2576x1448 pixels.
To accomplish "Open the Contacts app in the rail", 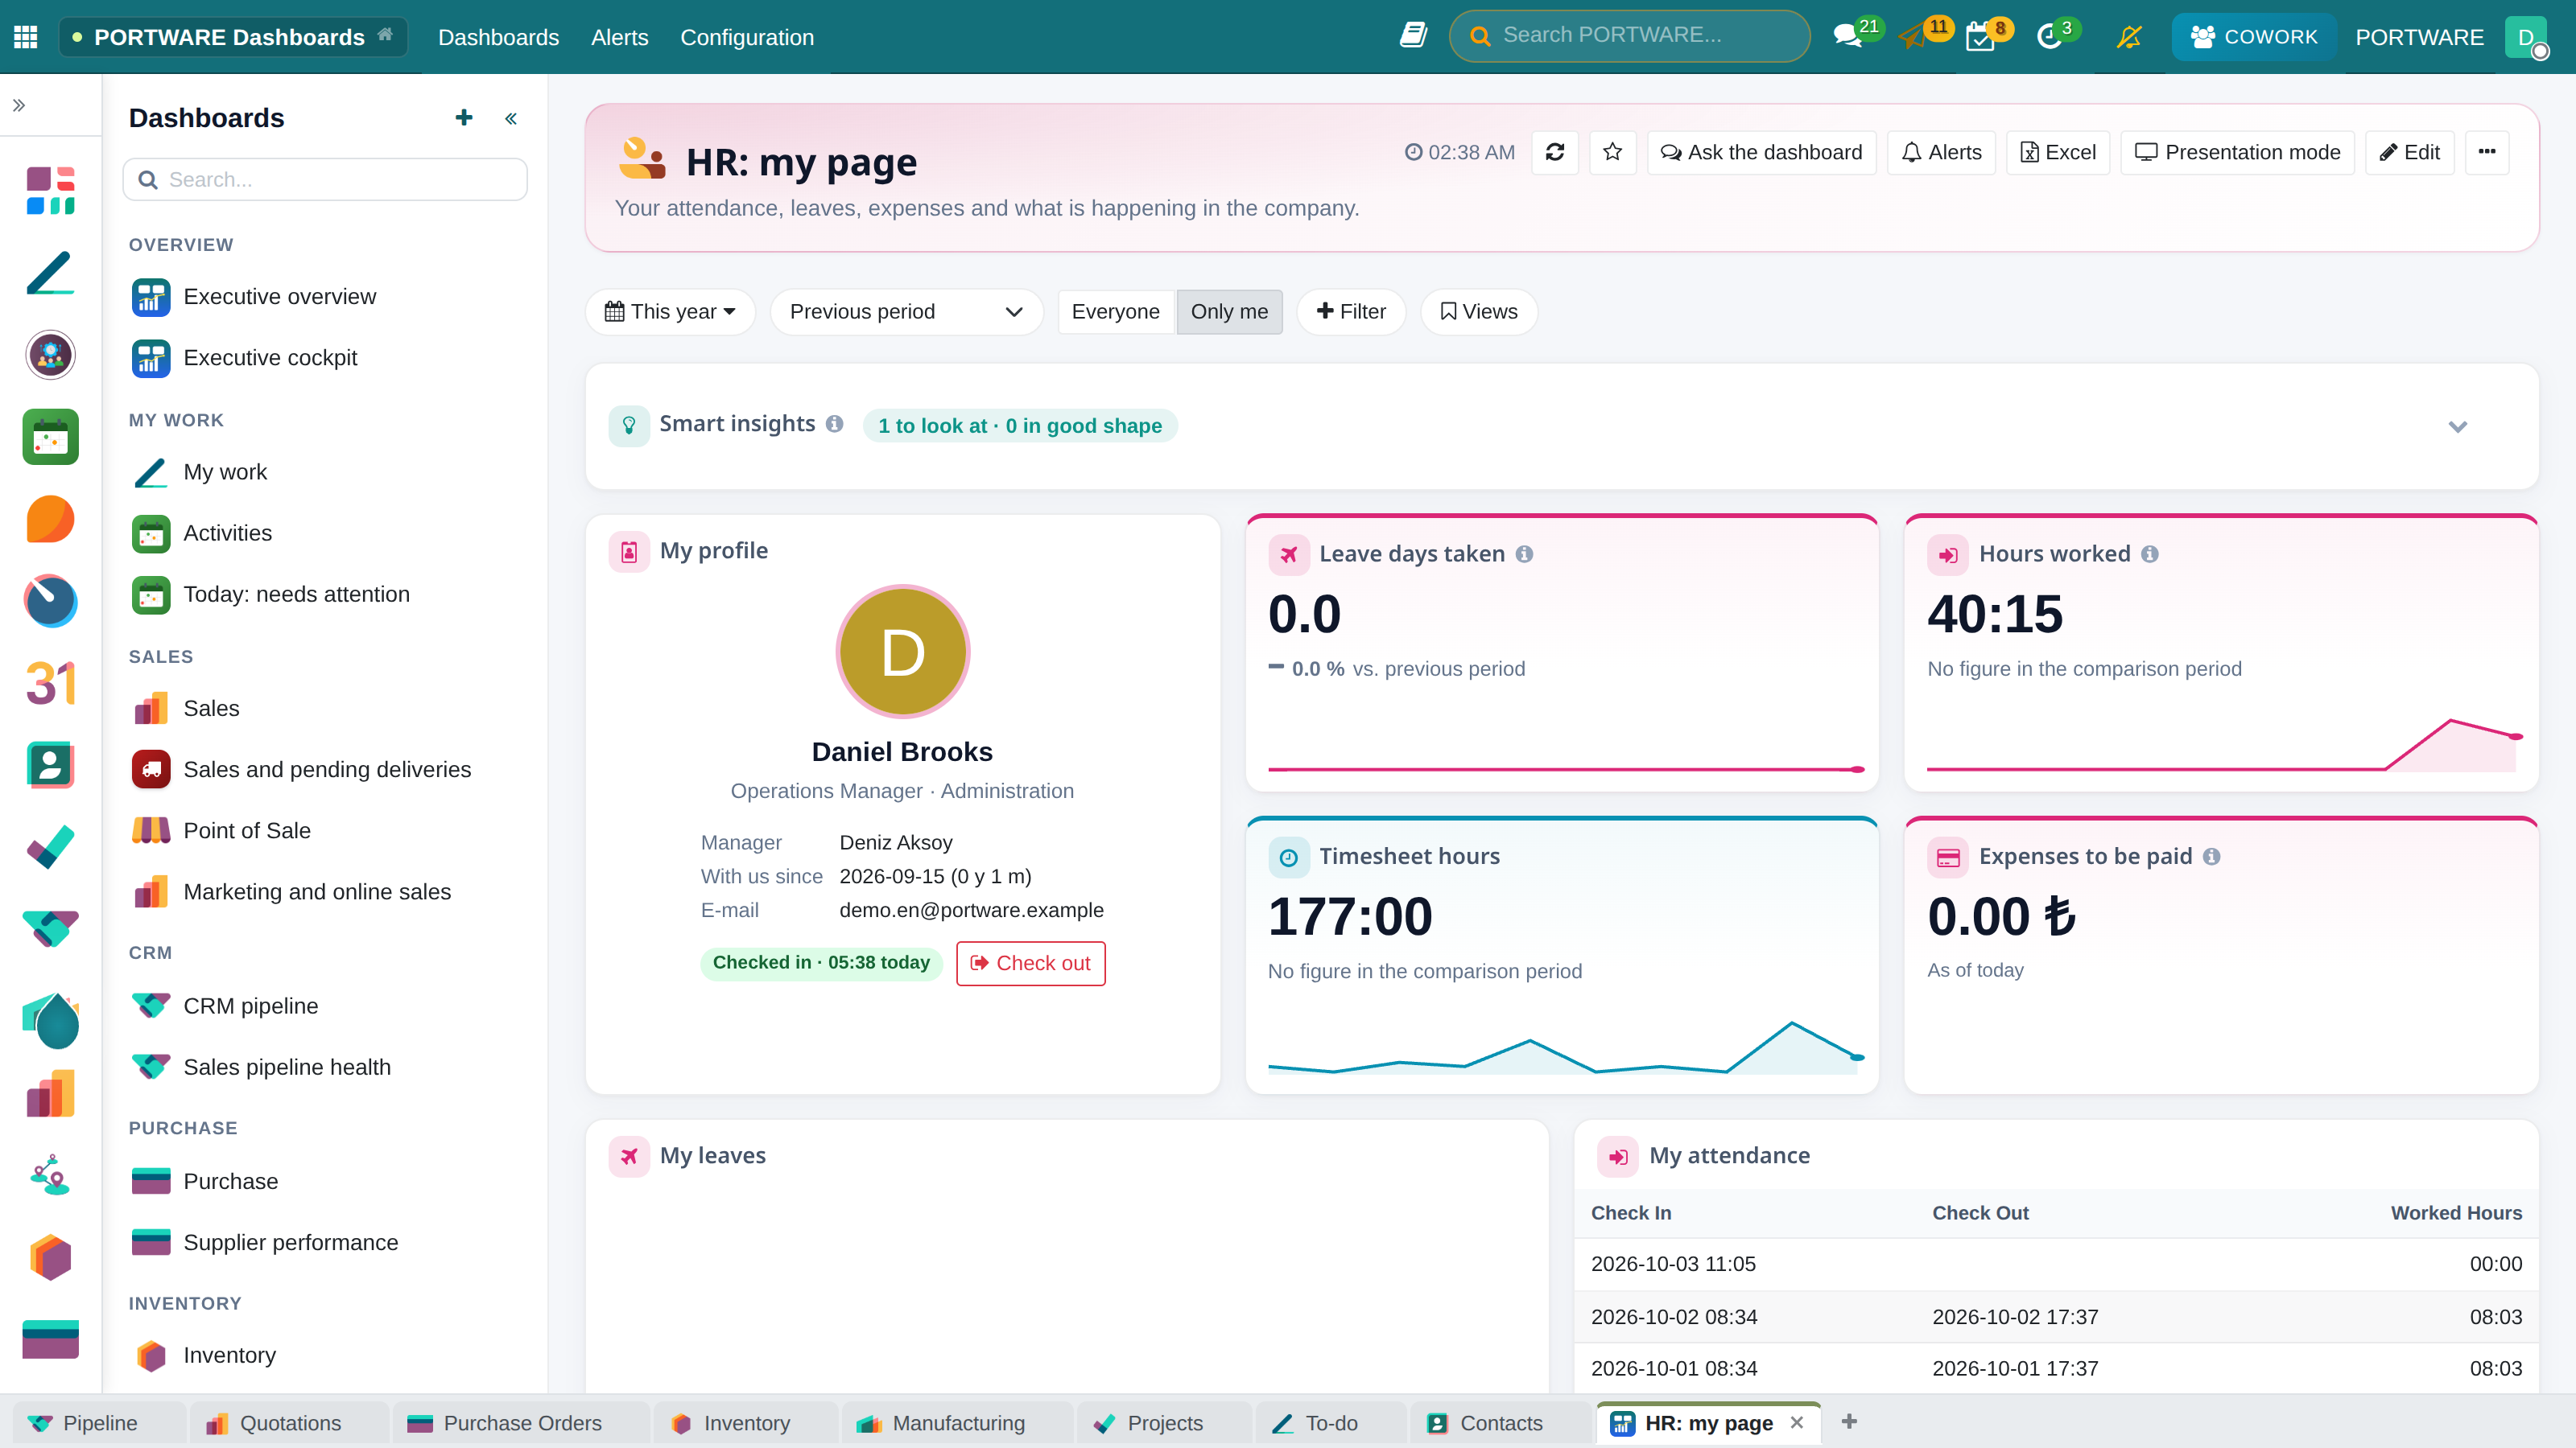I will 51,766.
